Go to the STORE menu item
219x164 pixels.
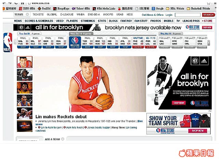click(207, 21)
